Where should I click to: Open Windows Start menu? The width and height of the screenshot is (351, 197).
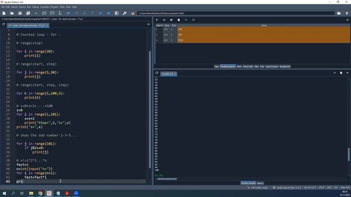coord(4,193)
